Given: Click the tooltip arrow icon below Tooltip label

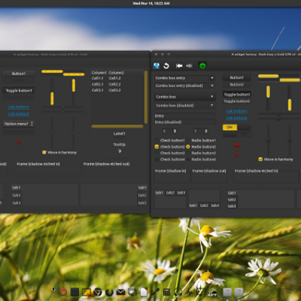Looking at the screenshot, I should [120, 151].
